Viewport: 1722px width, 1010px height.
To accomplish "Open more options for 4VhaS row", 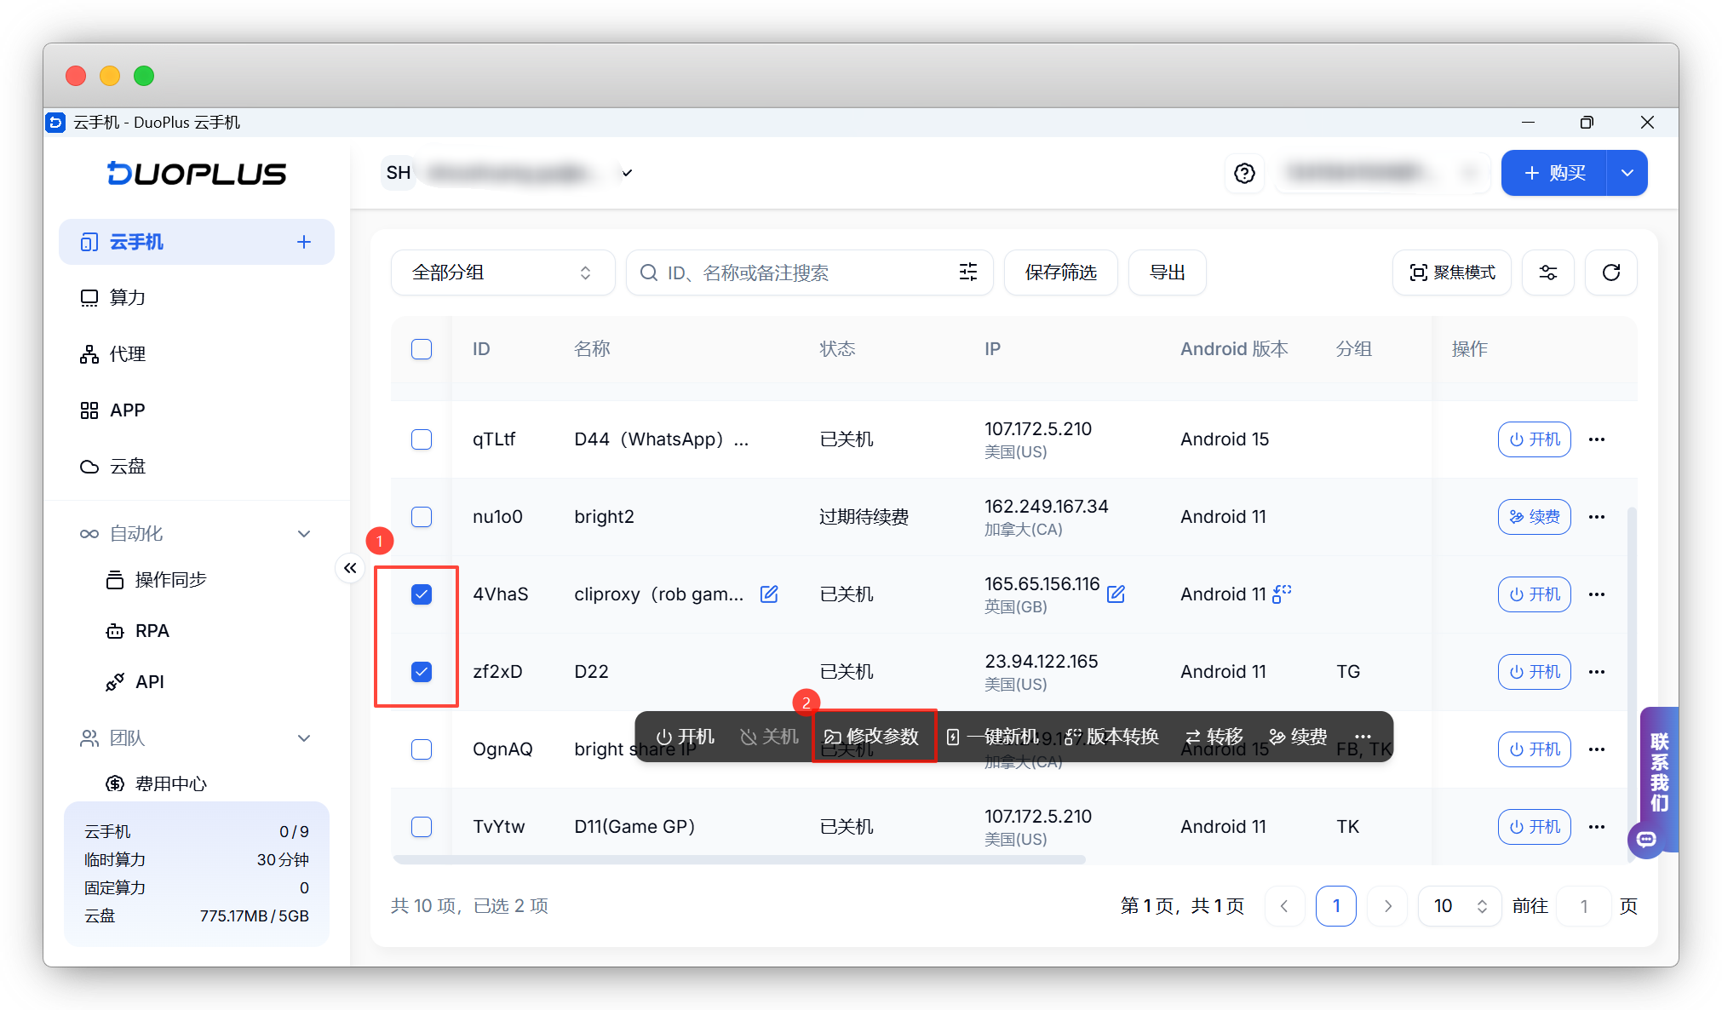I will 1597,594.
